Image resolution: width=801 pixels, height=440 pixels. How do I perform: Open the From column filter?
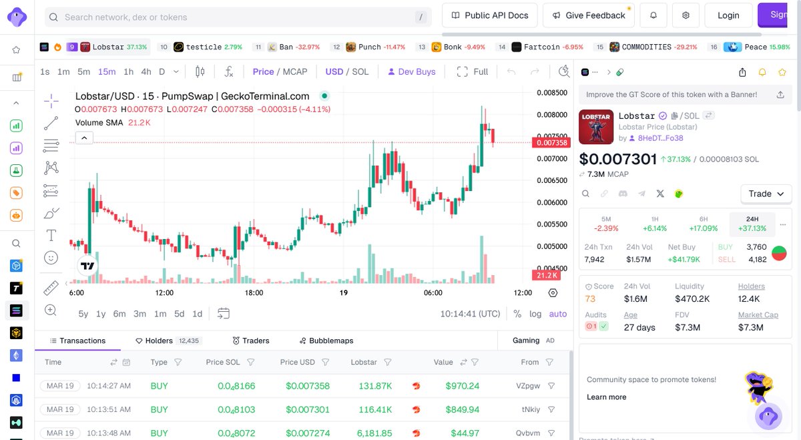pos(549,363)
